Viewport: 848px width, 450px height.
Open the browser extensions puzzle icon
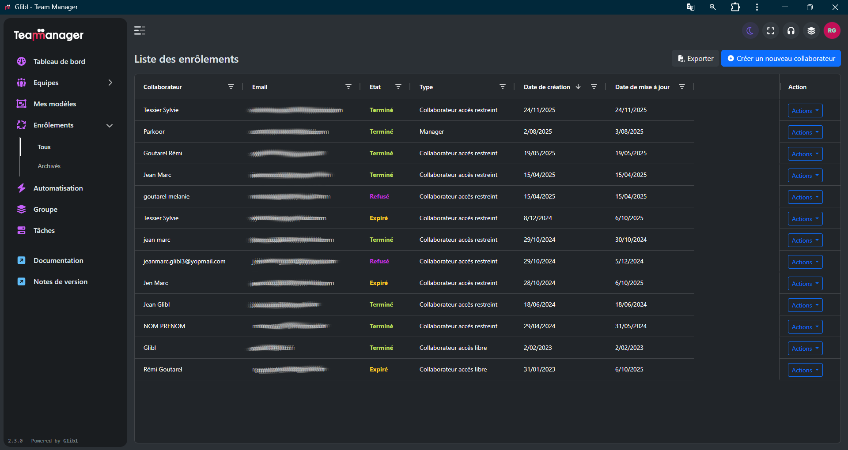click(x=735, y=7)
